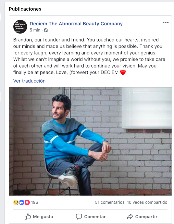The width and height of the screenshot is (174, 224).
Task: Click the speech bubble Comentar icon
Action: pyautogui.click(x=79, y=216)
